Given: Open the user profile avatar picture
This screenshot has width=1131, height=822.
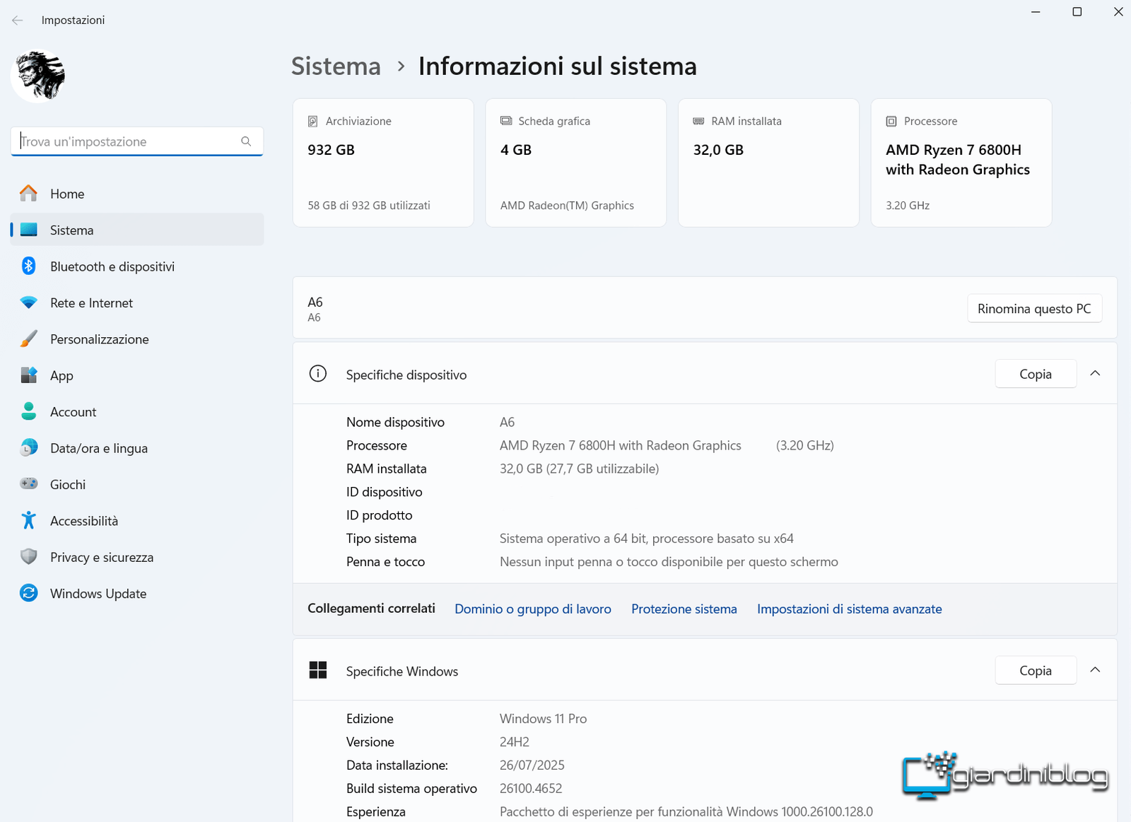Looking at the screenshot, I should [x=39, y=75].
